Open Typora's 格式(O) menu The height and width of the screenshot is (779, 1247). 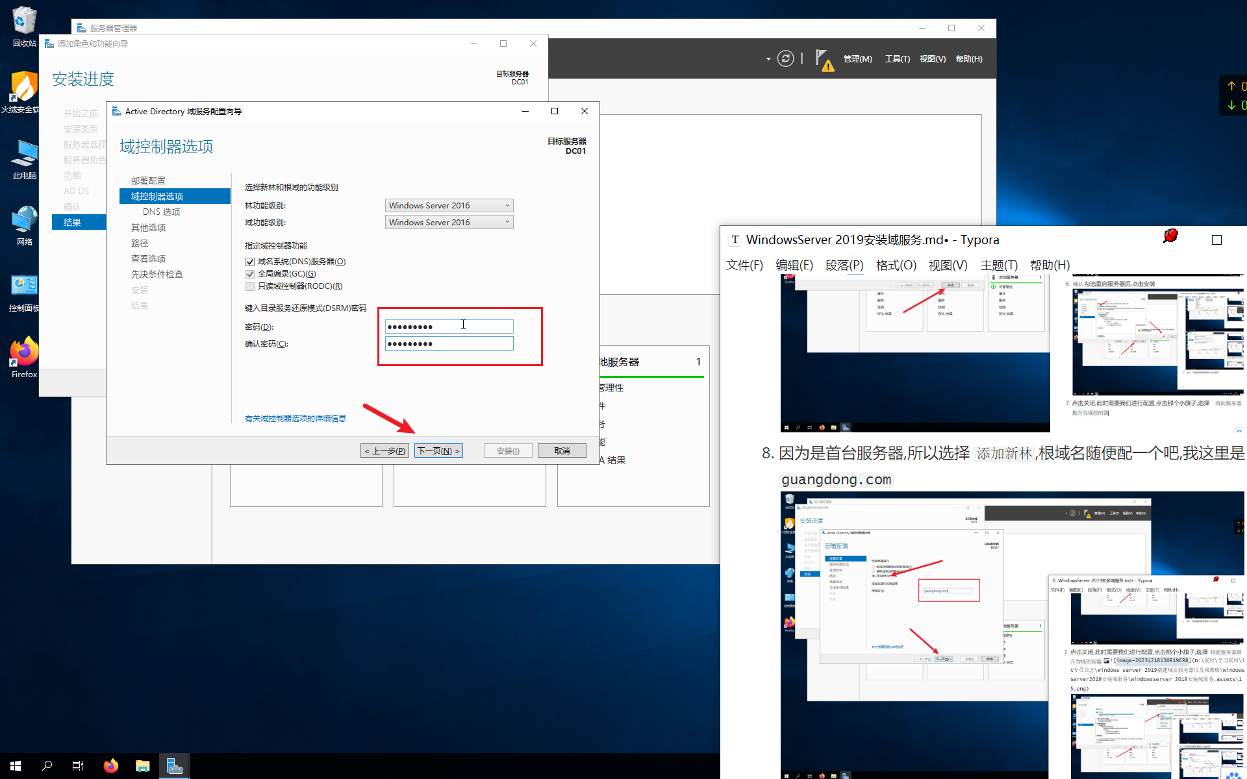coord(896,265)
